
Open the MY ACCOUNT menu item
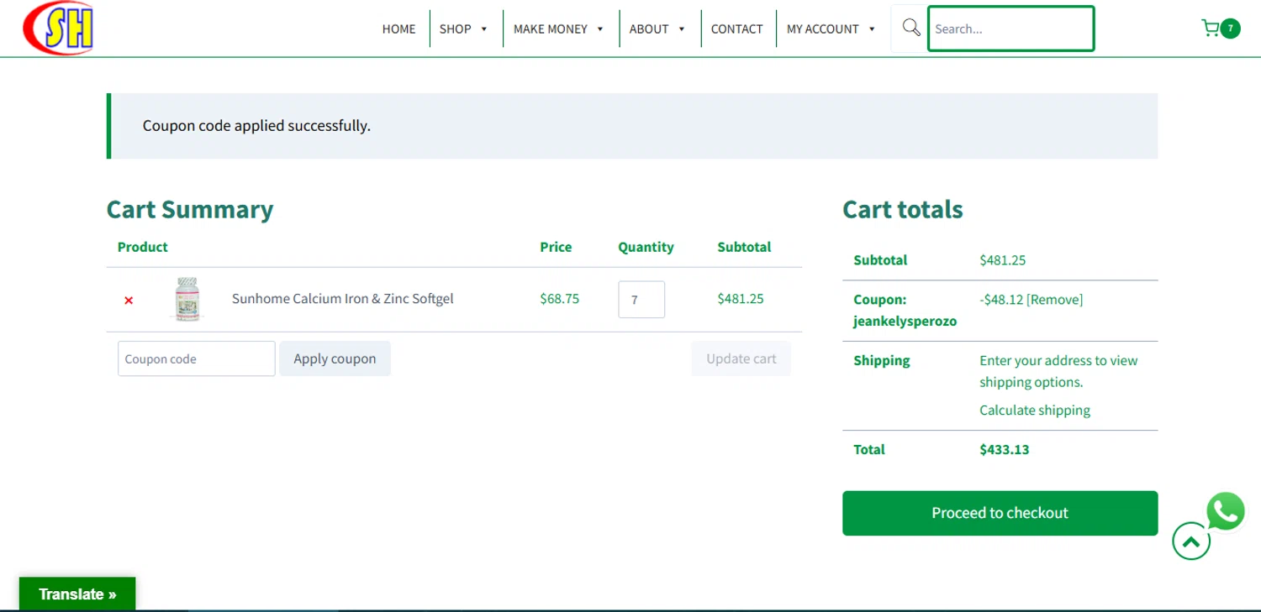pos(823,29)
